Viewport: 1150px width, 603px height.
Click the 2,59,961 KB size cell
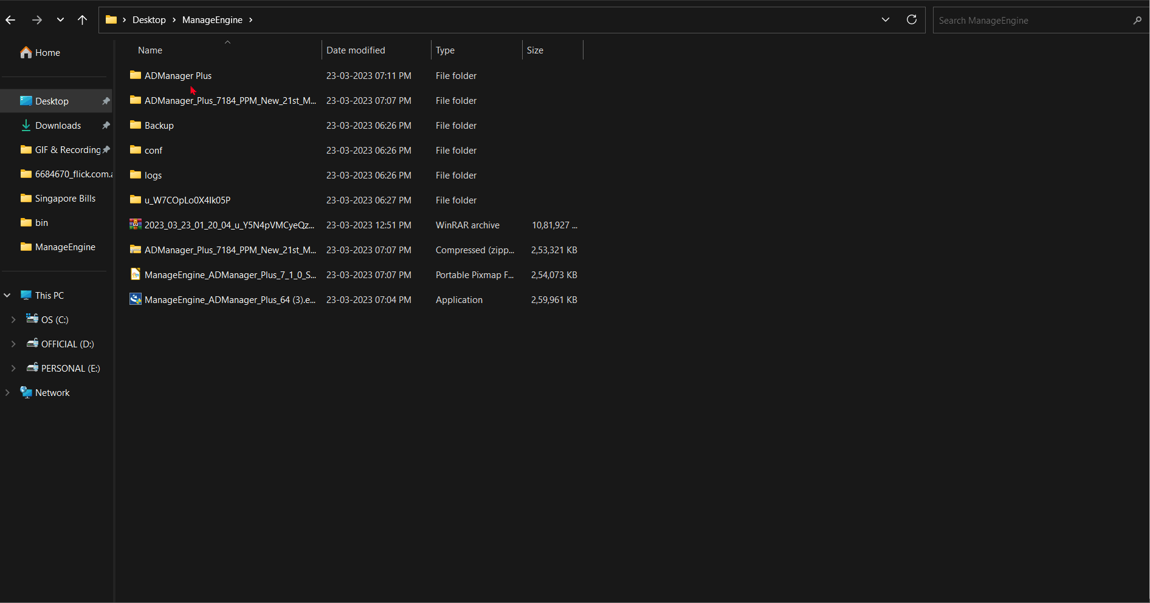point(554,300)
